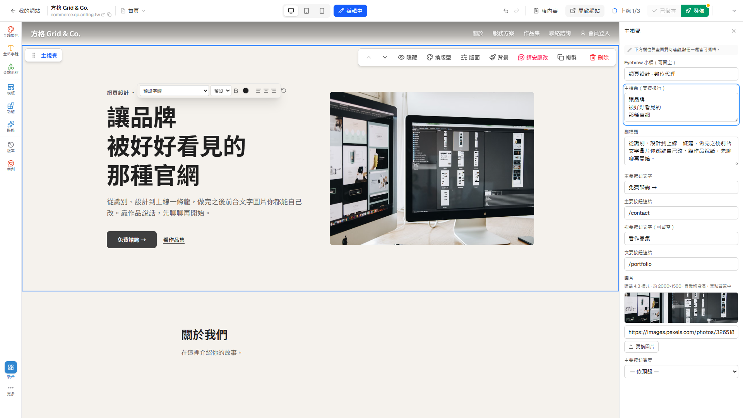
Task: Click the 上線 1/3 launch progress
Action: coord(626,11)
